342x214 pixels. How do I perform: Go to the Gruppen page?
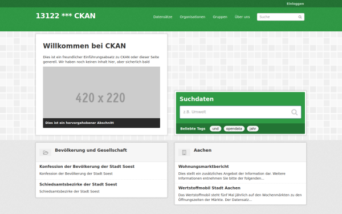pyautogui.click(x=220, y=17)
